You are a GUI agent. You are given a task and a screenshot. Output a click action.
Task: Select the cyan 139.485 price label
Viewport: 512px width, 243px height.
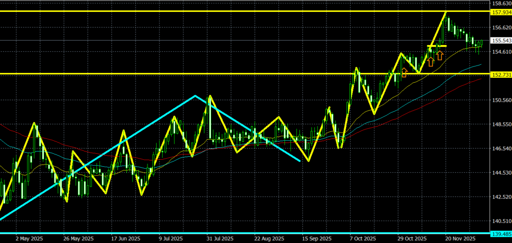(500, 234)
